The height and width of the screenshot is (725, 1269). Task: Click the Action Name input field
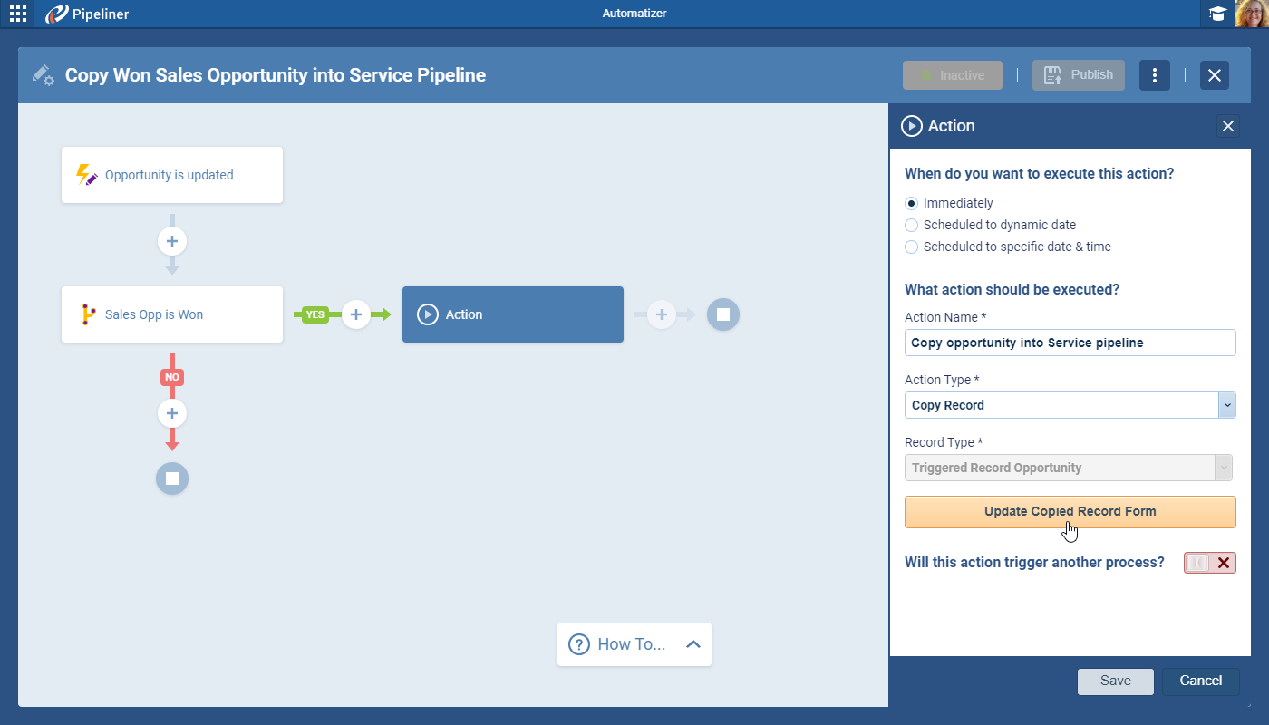tap(1070, 343)
